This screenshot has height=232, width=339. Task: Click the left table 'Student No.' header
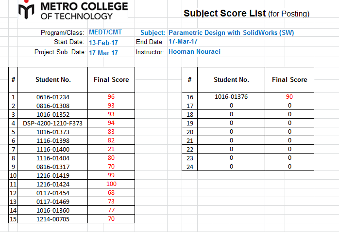(x=53, y=79)
